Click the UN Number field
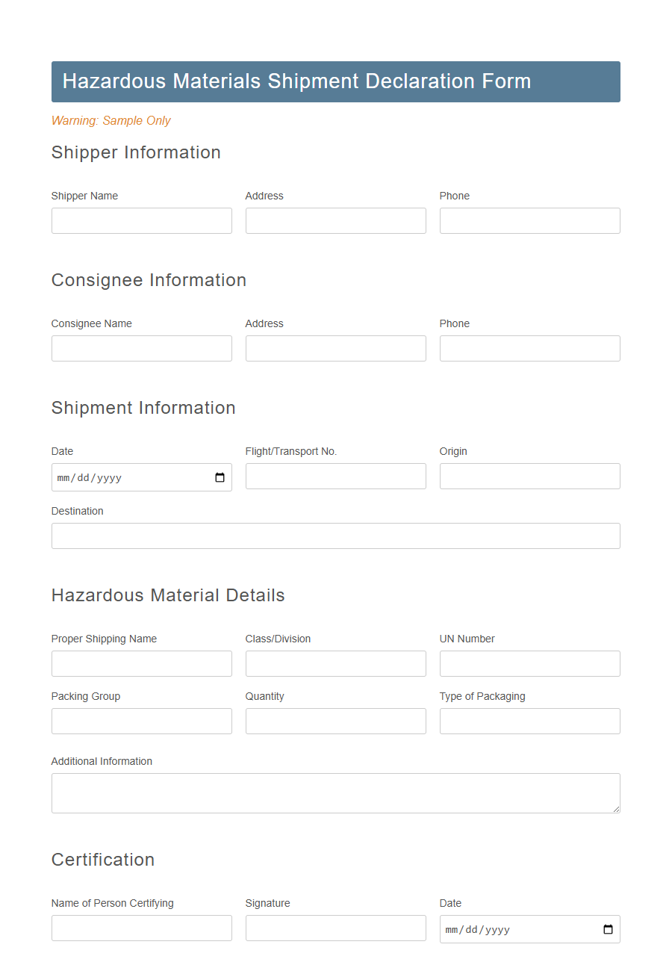Image resolution: width=672 pixels, height=971 pixels. (529, 663)
